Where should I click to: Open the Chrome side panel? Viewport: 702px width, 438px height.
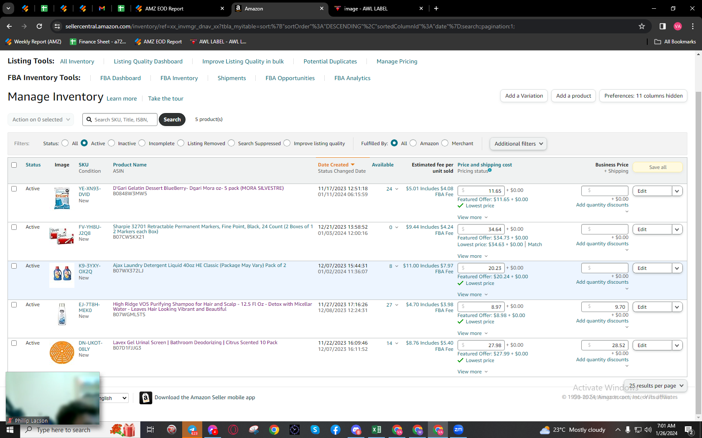pyautogui.click(x=663, y=26)
